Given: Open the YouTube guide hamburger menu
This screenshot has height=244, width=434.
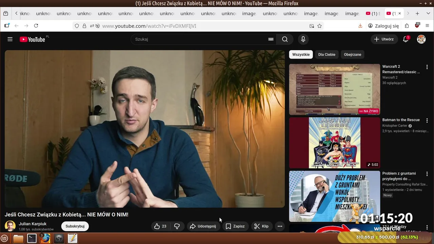Looking at the screenshot, I should tap(10, 39).
